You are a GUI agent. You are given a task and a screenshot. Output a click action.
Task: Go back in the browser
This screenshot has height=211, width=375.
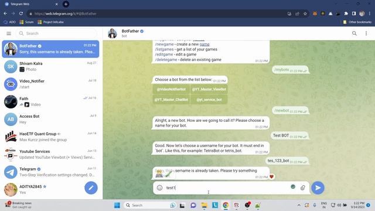pos(5,13)
